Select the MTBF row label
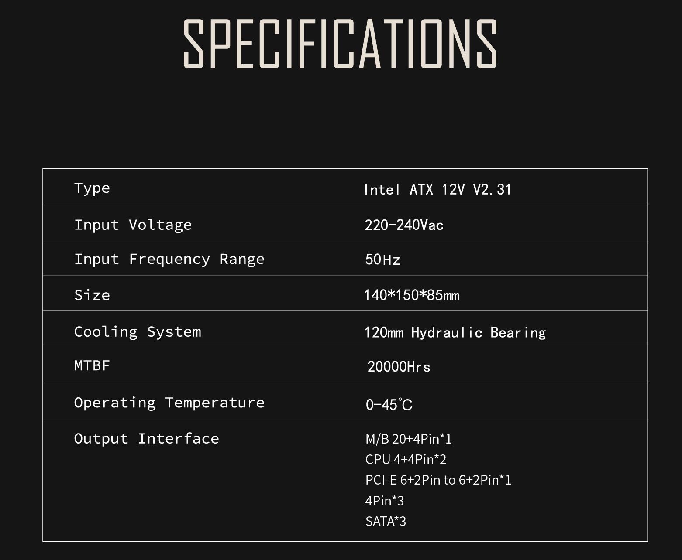 pos(92,365)
